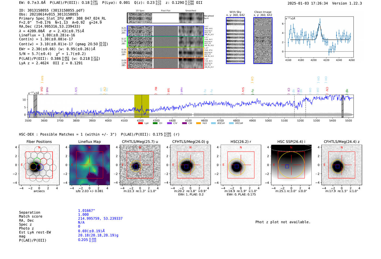This screenshot has height=259, width=381.
Task: Click the red Lyα legend swatch
Action: (x=140, y=123)
